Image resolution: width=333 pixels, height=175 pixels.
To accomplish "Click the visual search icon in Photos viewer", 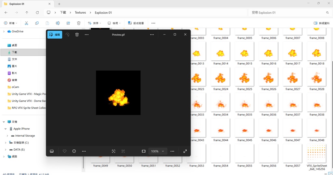I will pos(113,151).
